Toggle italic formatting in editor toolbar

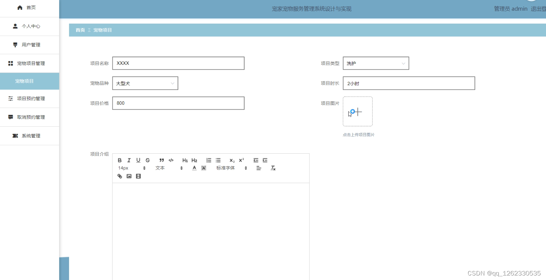tap(129, 160)
